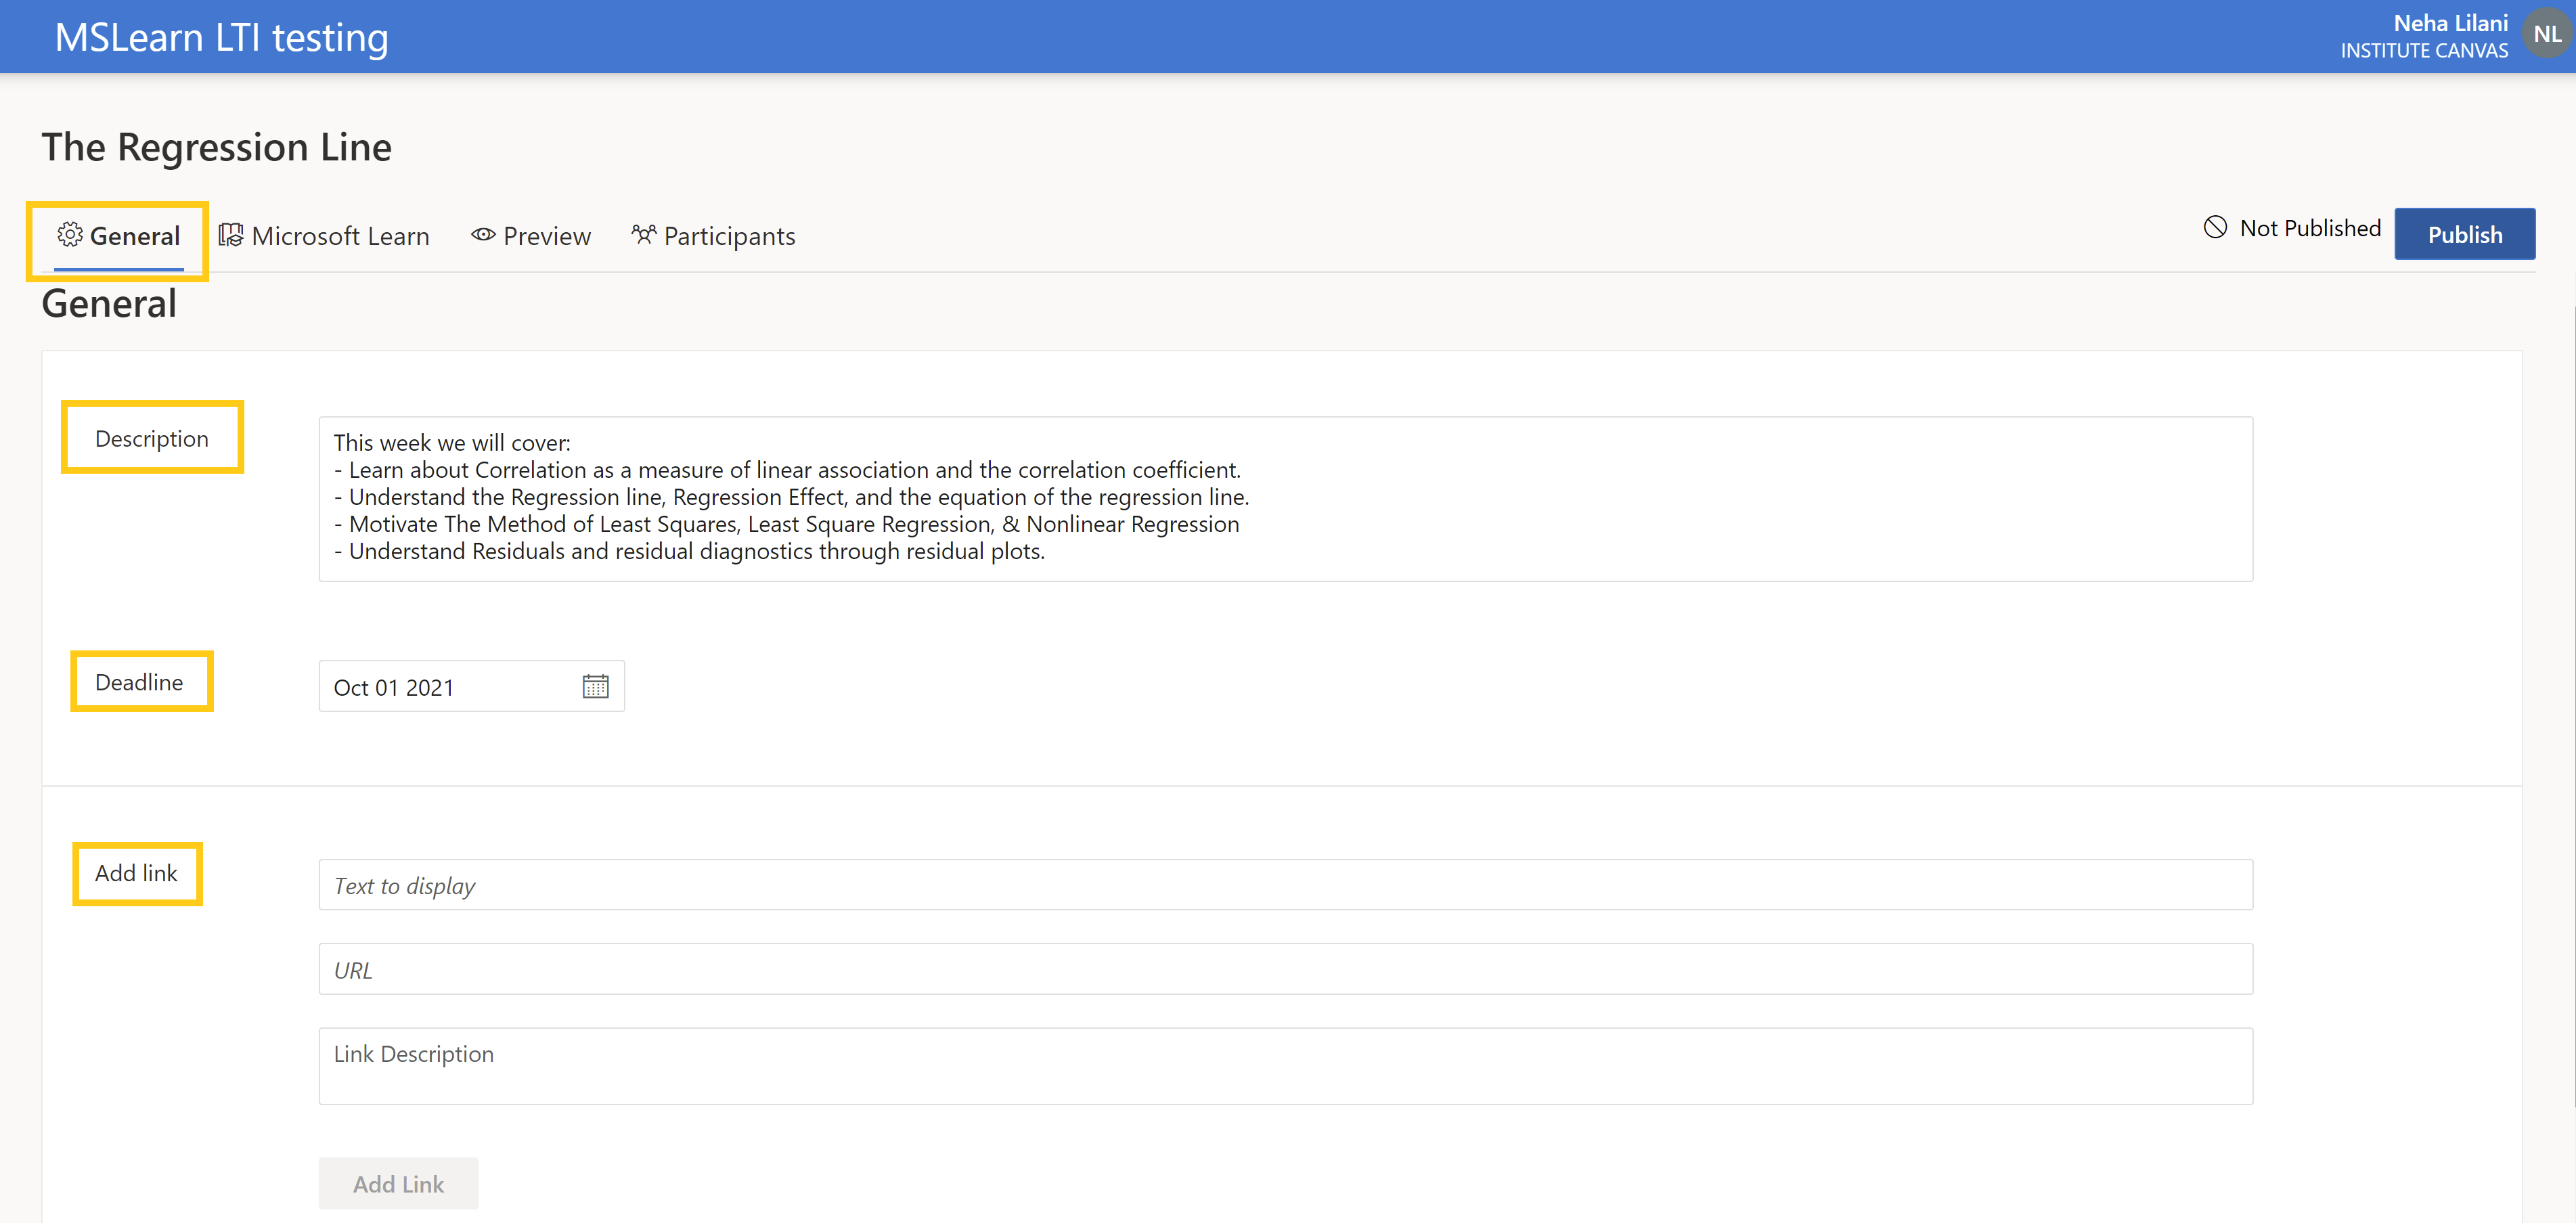2576x1223 pixels.
Task: Click the Neha Lilani user name
Action: pos(2450,22)
